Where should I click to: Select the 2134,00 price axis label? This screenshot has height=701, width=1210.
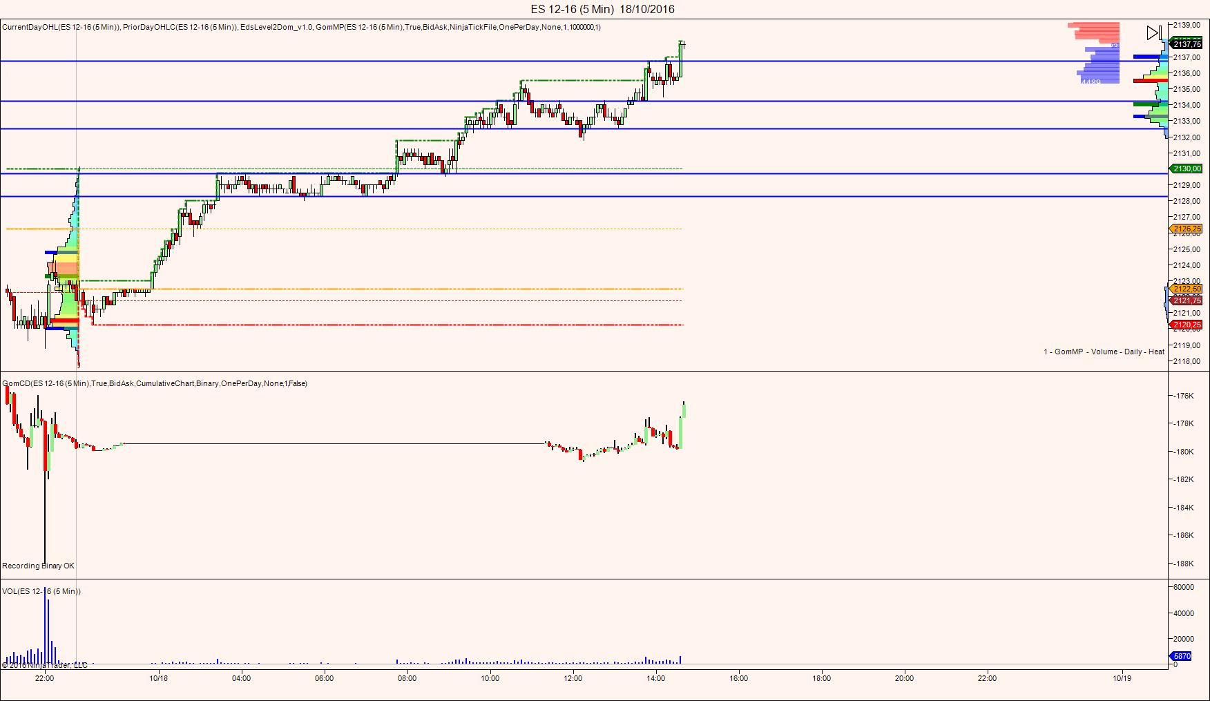click(x=1187, y=105)
